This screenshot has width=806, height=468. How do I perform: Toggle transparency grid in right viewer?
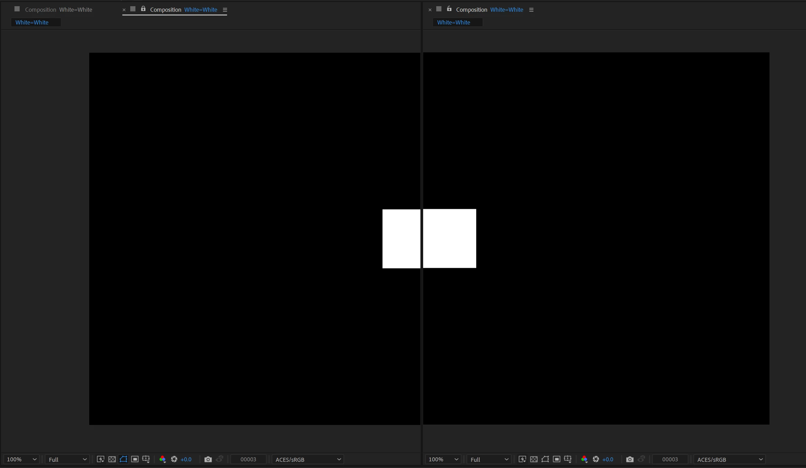[x=534, y=459]
